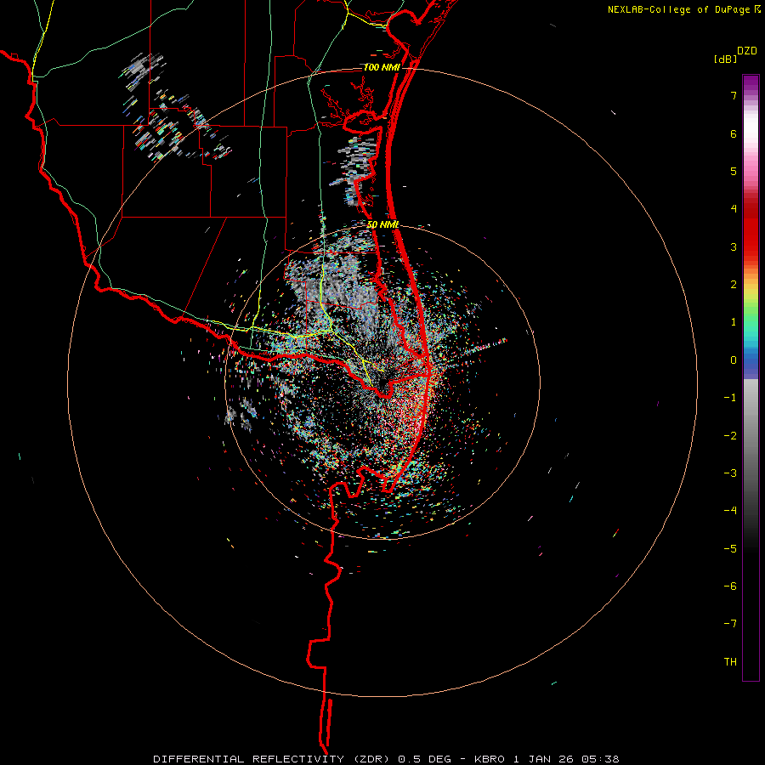Click the 5 value on color scale

[x=734, y=171]
